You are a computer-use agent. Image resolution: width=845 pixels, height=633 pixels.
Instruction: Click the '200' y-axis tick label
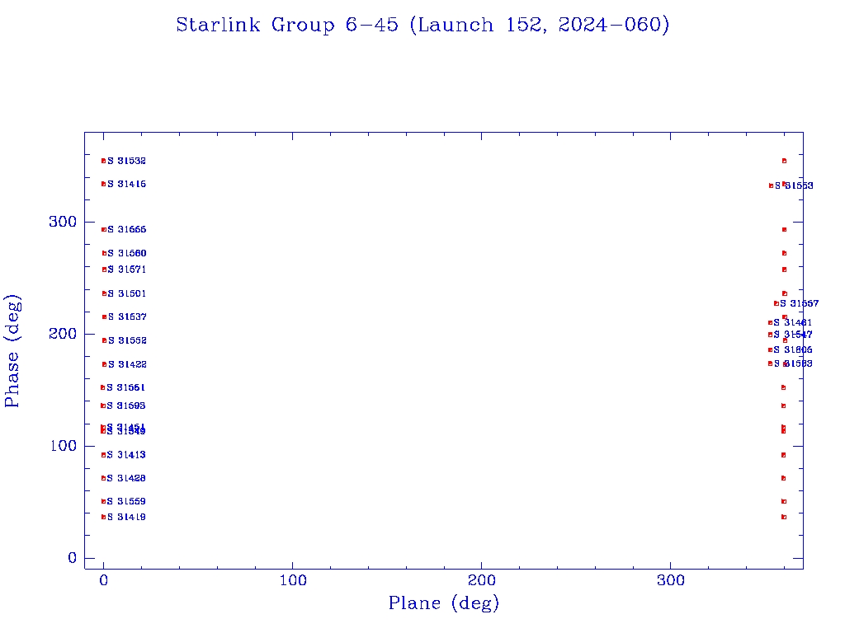(x=63, y=334)
